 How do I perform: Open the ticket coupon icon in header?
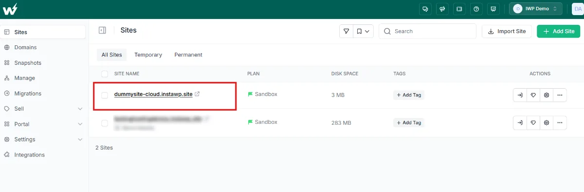coord(459,9)
